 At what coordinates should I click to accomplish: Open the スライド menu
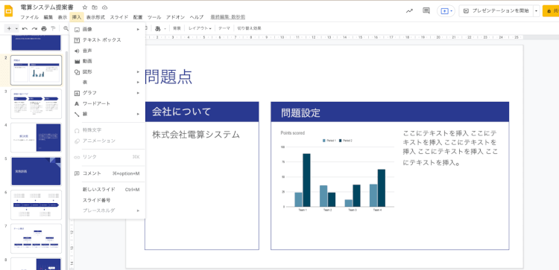[x=119, y=17]
